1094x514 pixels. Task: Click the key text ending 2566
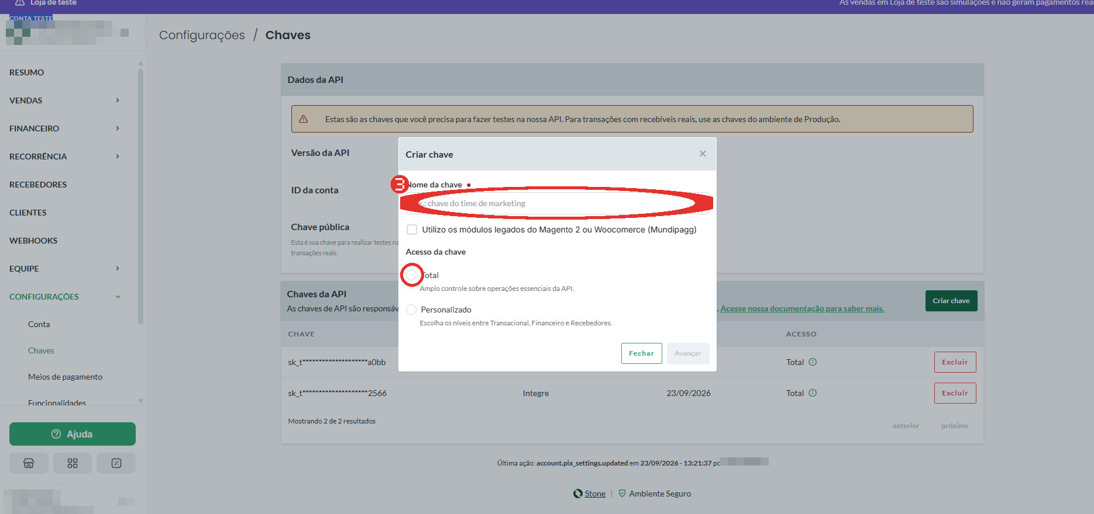pos(337,393)
